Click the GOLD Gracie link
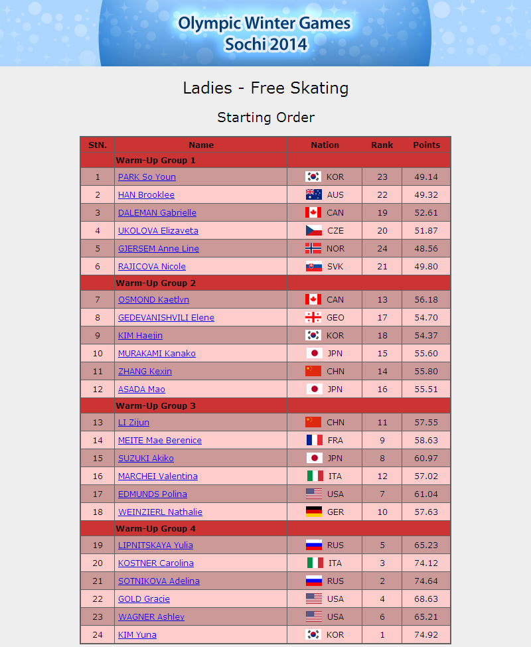Screen dimensions: 531x647 tap(144, 599)
